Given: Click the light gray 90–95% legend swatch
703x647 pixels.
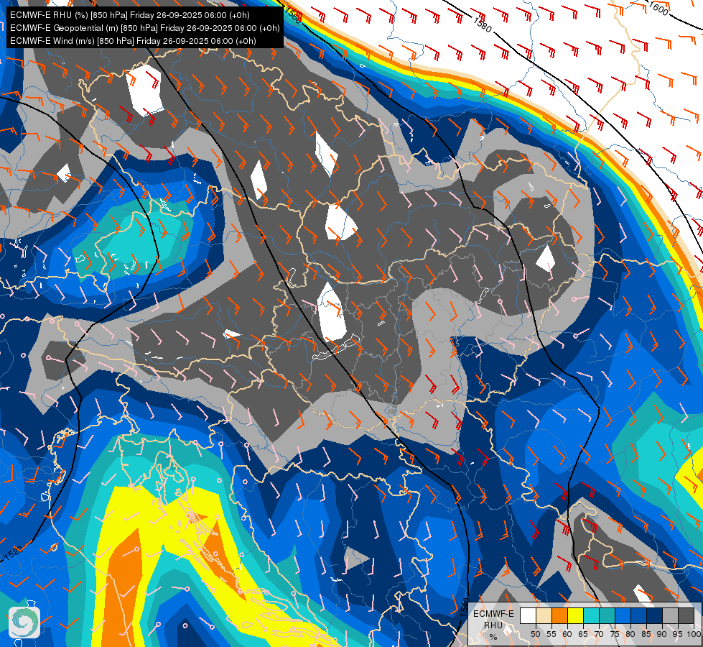Looking at the screenshot, I should (670, 615).
